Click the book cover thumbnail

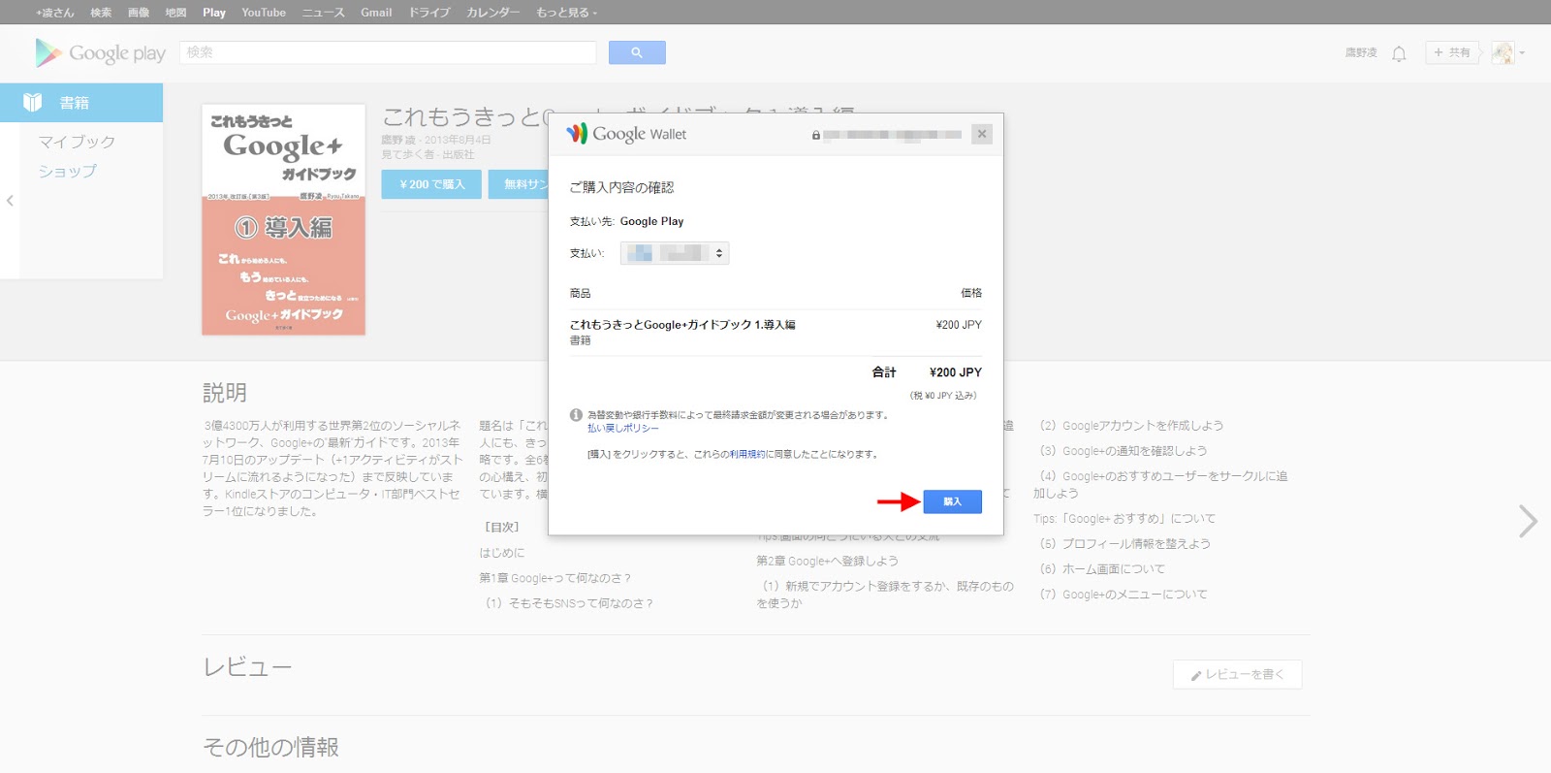(283, 219)
